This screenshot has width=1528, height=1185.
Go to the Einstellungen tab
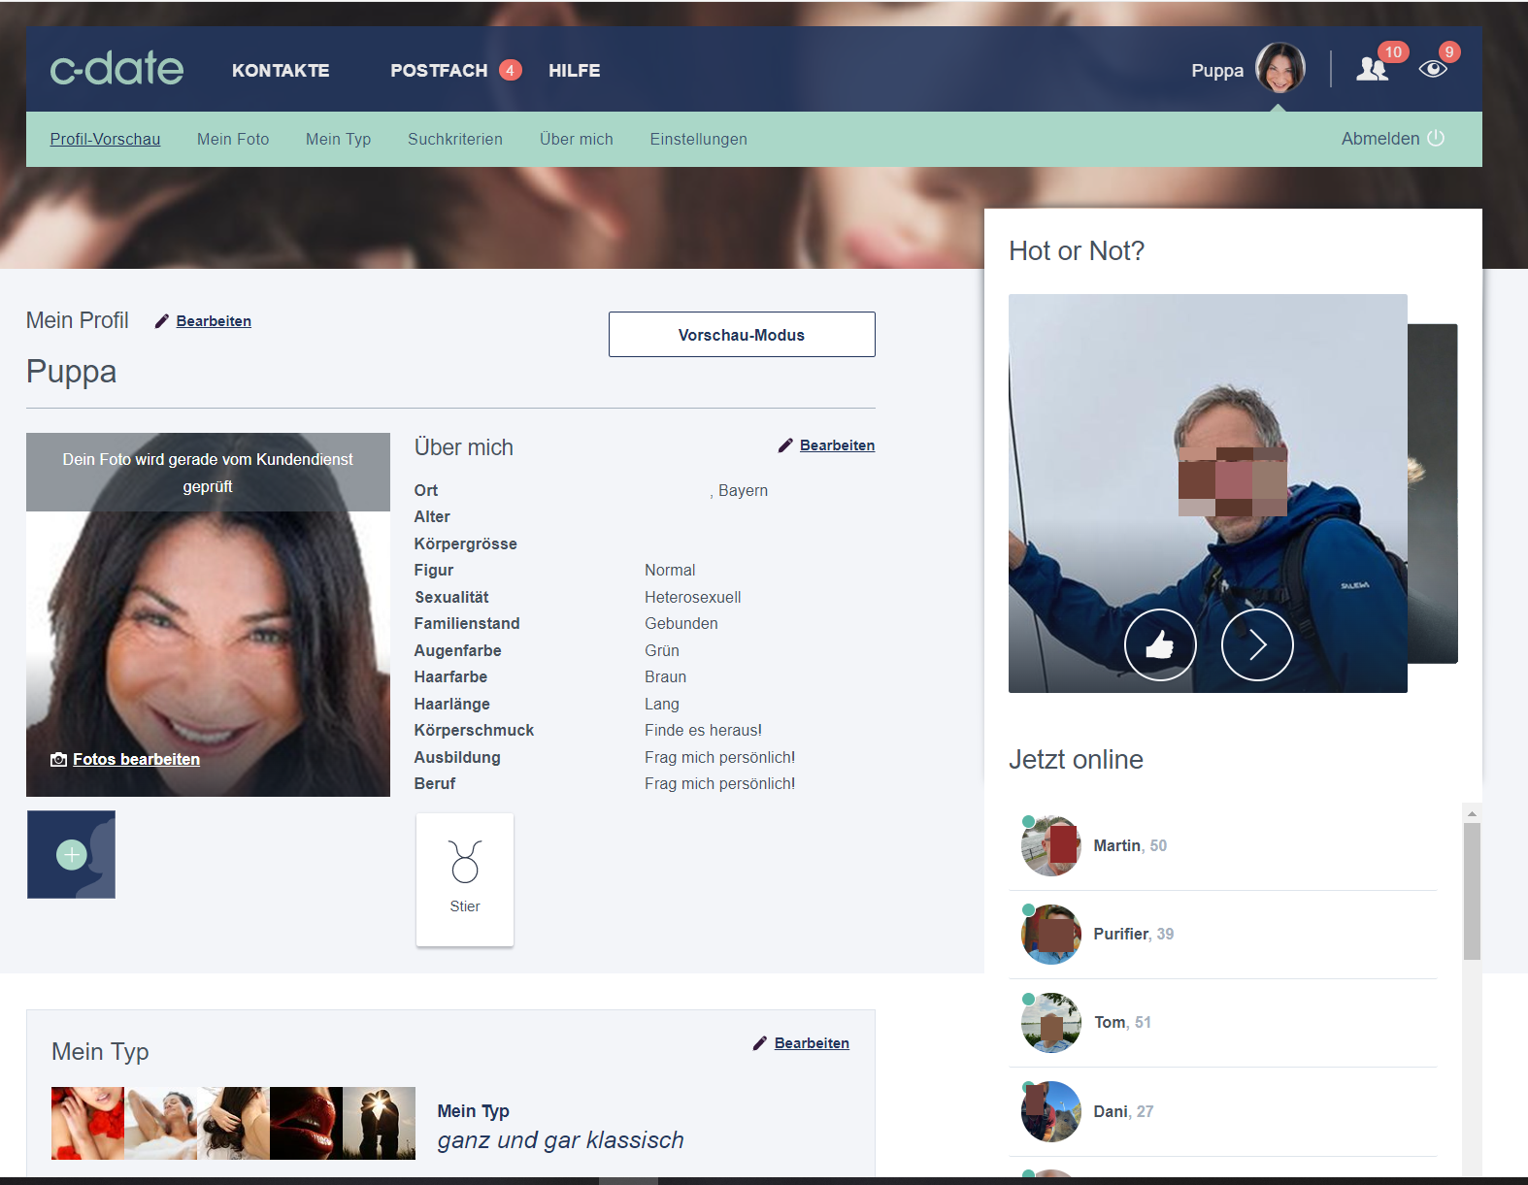pyautogui.click(x=698, y=139)
